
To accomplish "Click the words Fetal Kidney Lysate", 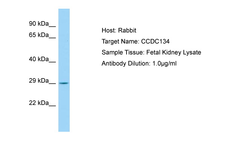I will pyautogui.click(x=174, y=52).
